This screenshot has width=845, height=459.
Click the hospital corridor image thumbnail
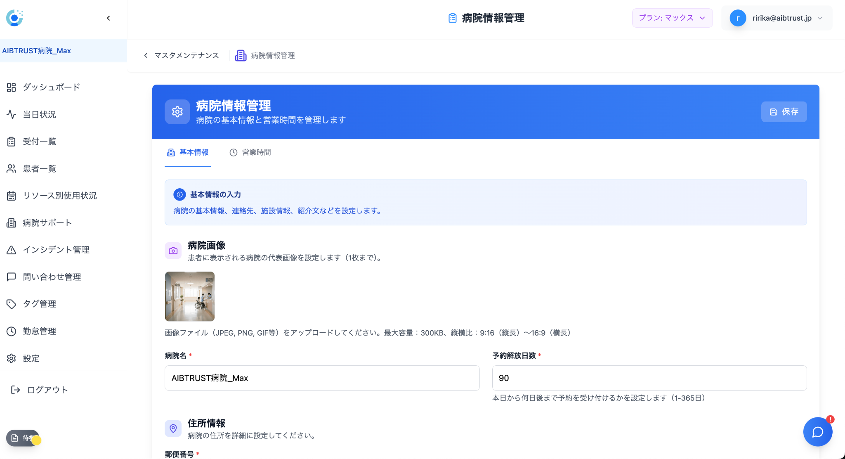pyautogui.click(x=189, y=296)
